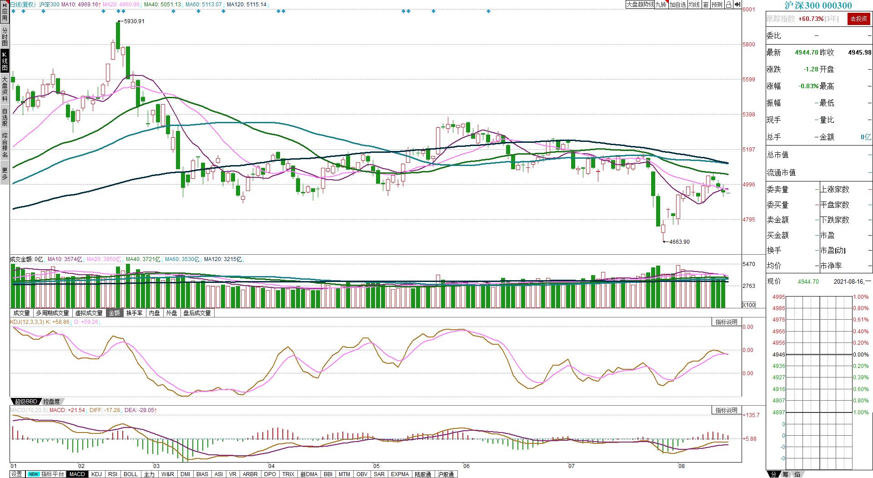The width and height of the screenshot is (873, 478).
Task: Select 沪股通 indicator tab
Action: click(x=446, y=474)
